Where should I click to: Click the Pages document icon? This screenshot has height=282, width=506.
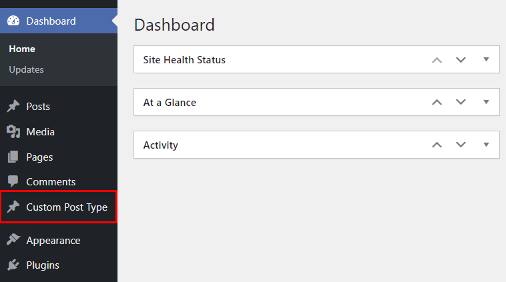pos(13,157)
